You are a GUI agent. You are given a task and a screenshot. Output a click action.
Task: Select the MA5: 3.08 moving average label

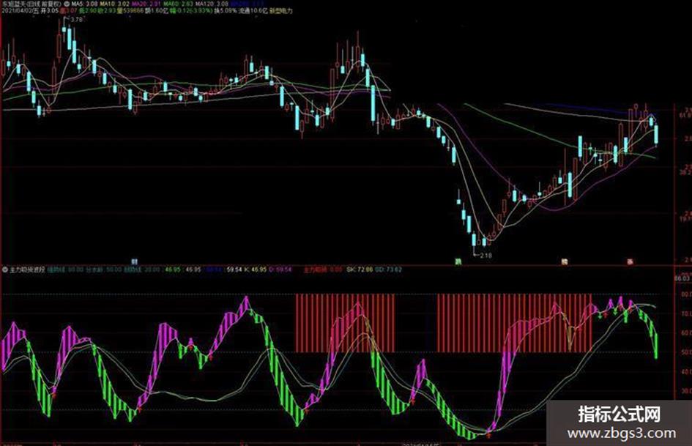[85, 4]
